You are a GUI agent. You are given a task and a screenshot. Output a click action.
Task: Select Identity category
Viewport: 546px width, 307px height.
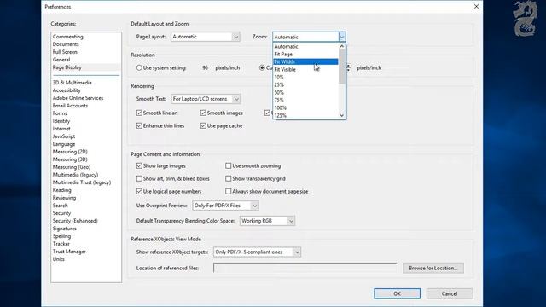coord(61,121)
